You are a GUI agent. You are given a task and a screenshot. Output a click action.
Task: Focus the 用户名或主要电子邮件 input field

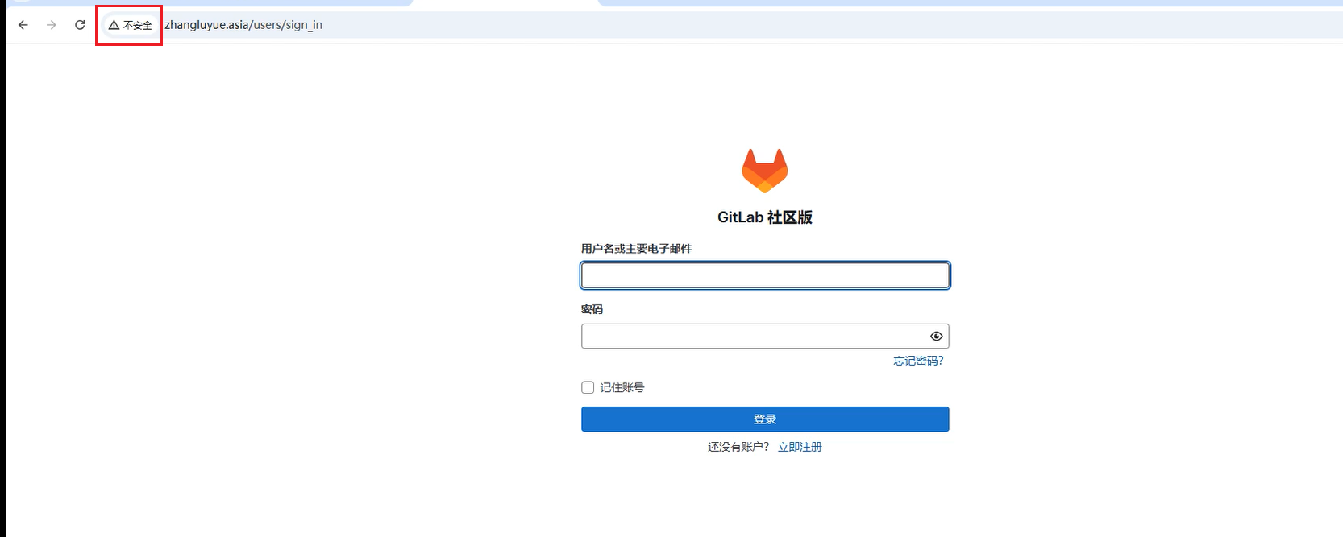coord(765,275)
